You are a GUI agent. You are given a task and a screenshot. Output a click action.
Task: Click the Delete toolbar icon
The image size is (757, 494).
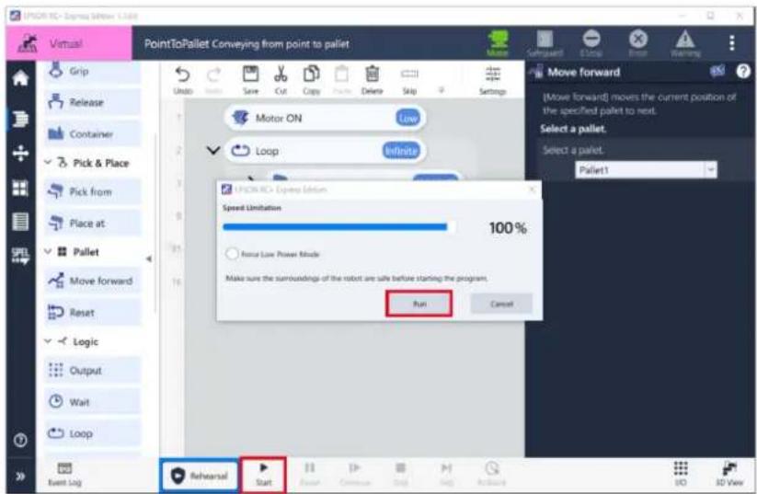(x=373, y=80)
